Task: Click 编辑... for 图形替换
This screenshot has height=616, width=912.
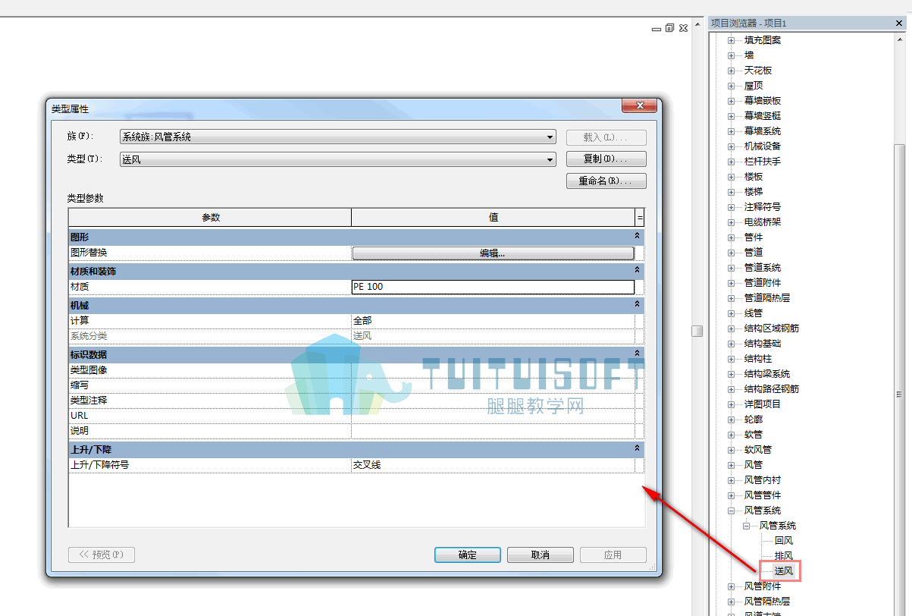Action: (x=493, y=253)
